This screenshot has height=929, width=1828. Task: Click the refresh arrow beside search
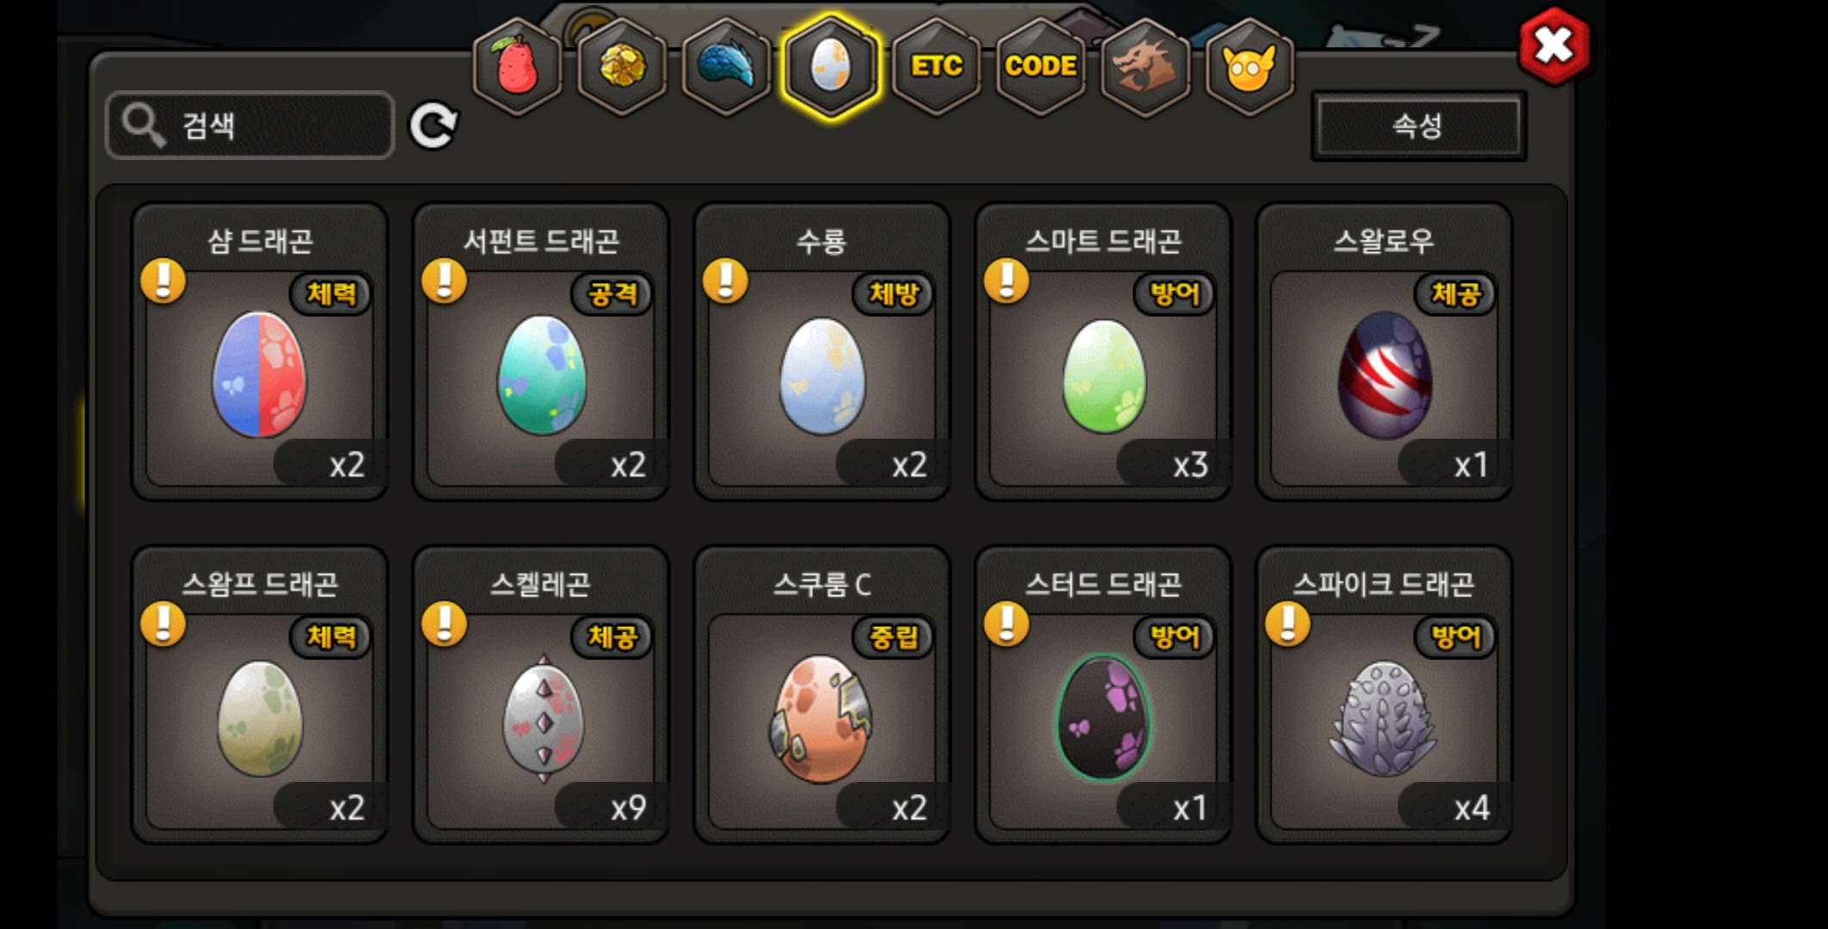433,126
